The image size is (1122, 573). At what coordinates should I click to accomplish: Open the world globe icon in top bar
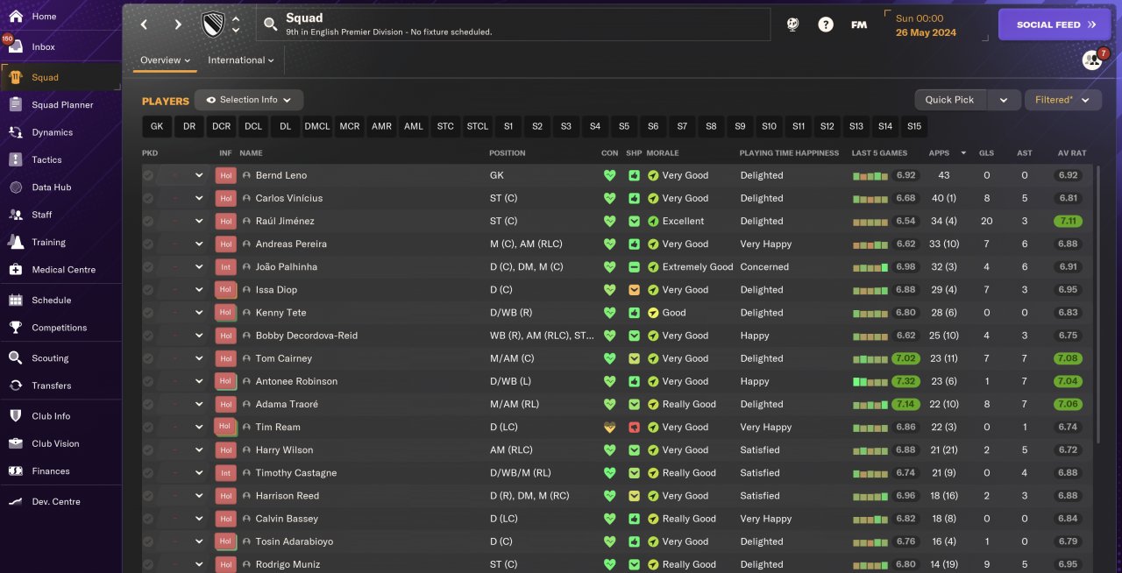tap(792, 25)
